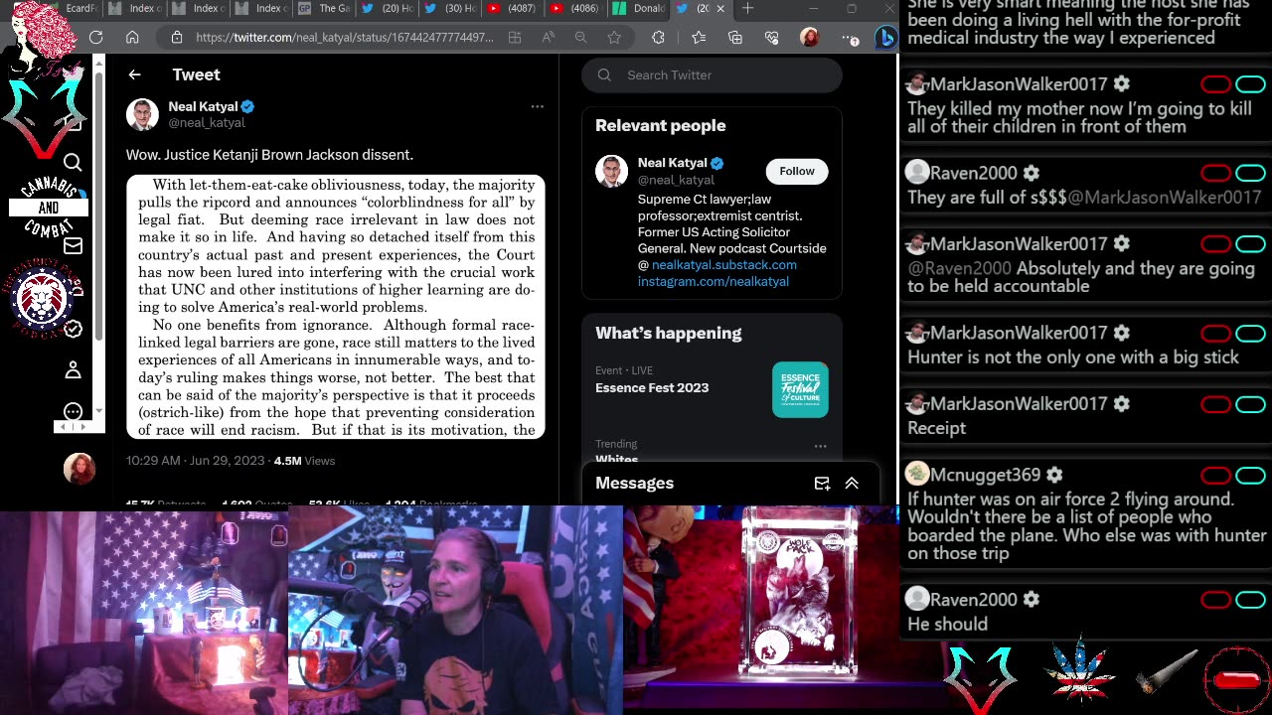Go to browser home page icon
Image resolution: width=1272 pixels, height=715 pixels.
click(x=132, y=38)
